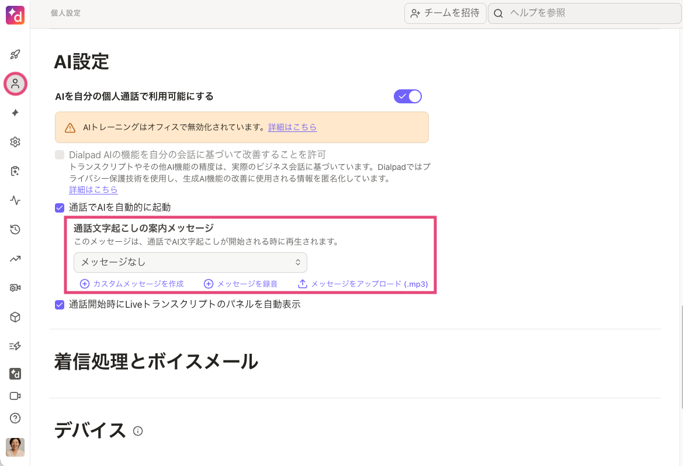Click the チームを招待 button

[x=445, y=13]
